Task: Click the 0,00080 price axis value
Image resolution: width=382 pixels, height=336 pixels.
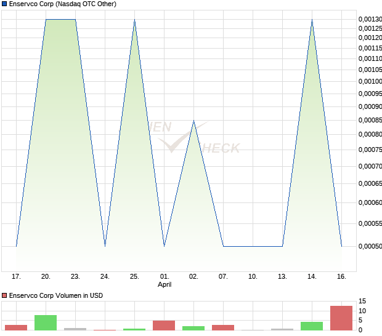Action: [370, 134]
